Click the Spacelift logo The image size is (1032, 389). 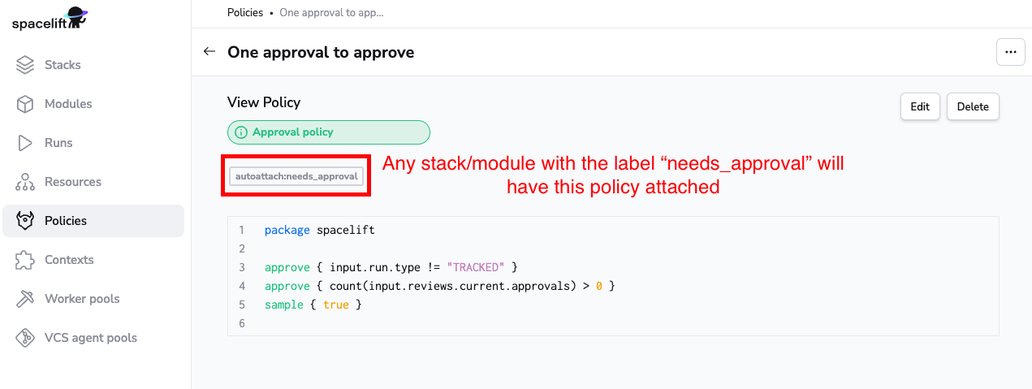[x=50, y=18]
